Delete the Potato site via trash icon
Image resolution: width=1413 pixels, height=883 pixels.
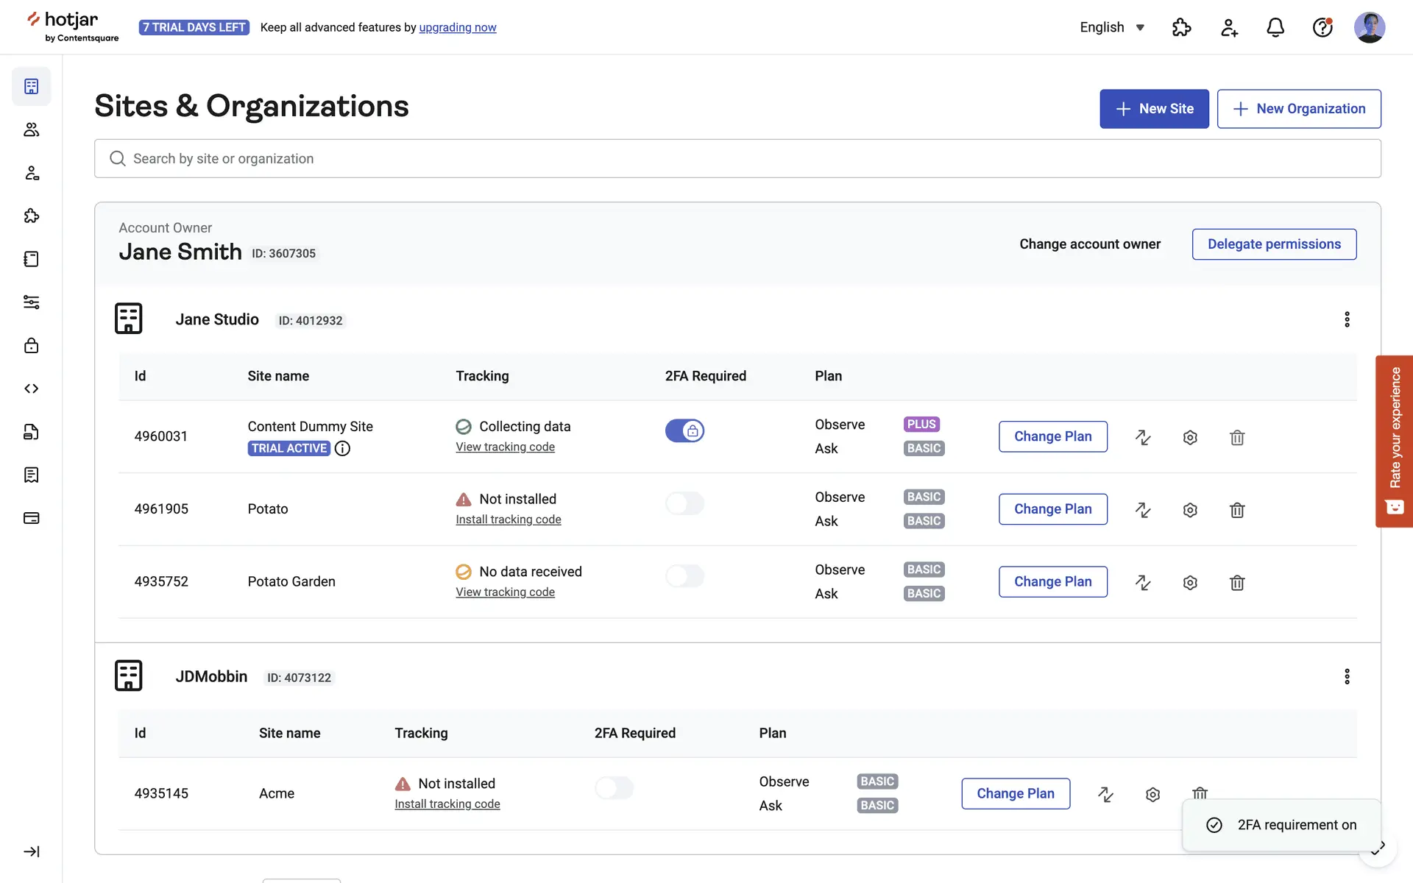(1237, 510)
